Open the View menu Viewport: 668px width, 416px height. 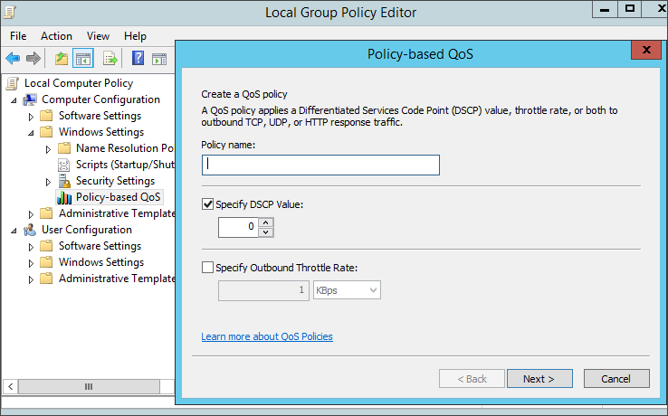coord(98,36)
